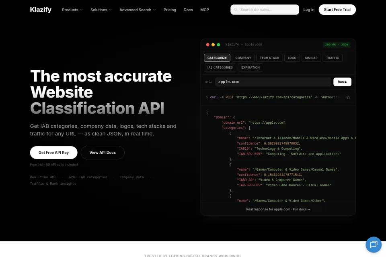Open the Docs link
This screenshot has width=386, height=257.
tap(188, 10)
